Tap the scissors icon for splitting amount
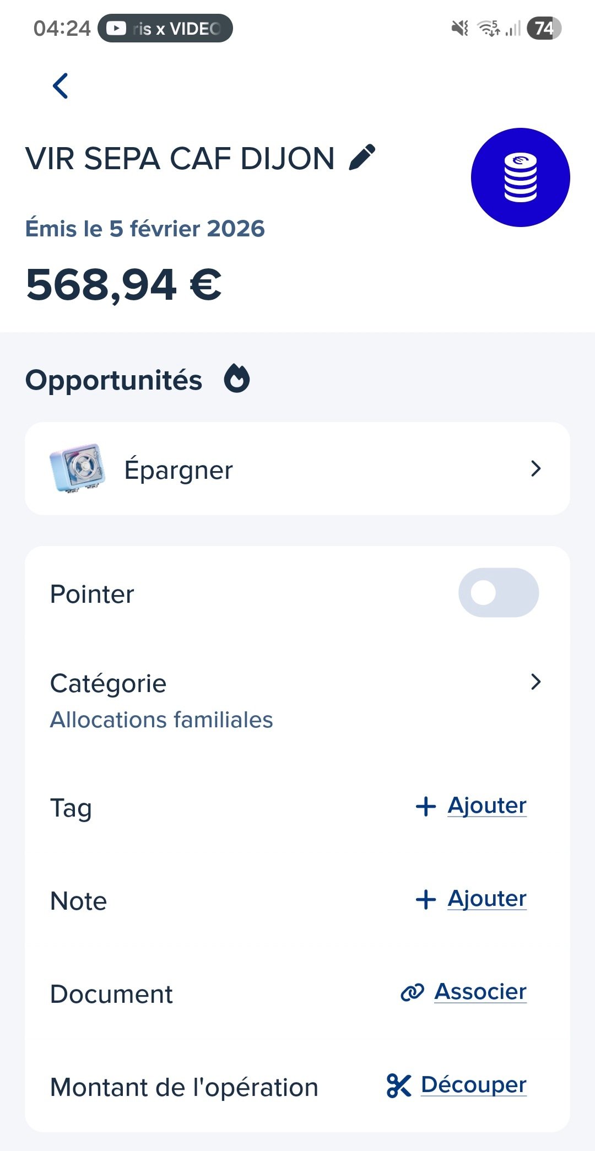 coord(399,1085)
